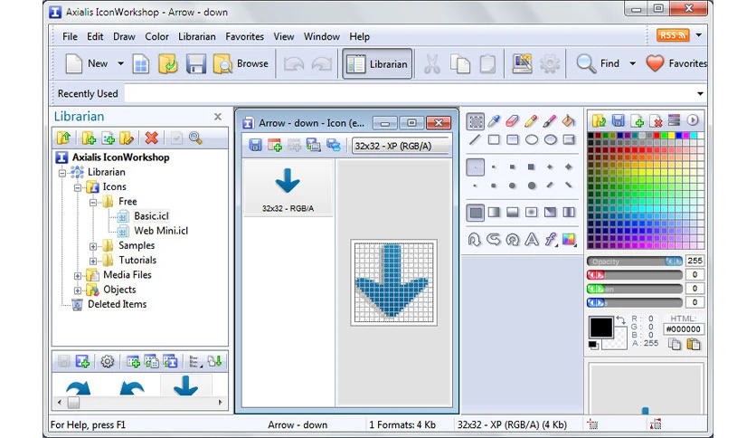Screen dimensions: 756x438
Task: Open the 32x32 - XP (RGB/A) format combo
Action: [401, 146]
